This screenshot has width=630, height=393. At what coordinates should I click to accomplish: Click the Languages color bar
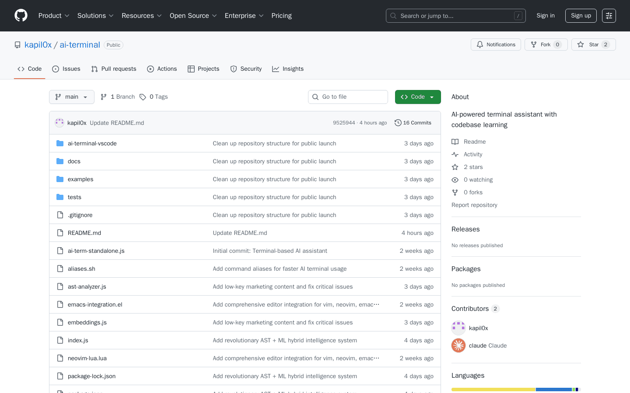516,389
